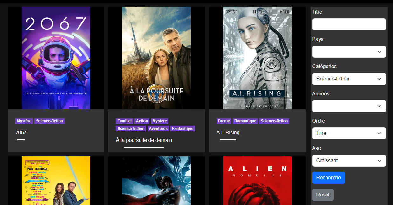Open the Ordre dropdown set to Titre

349,133
